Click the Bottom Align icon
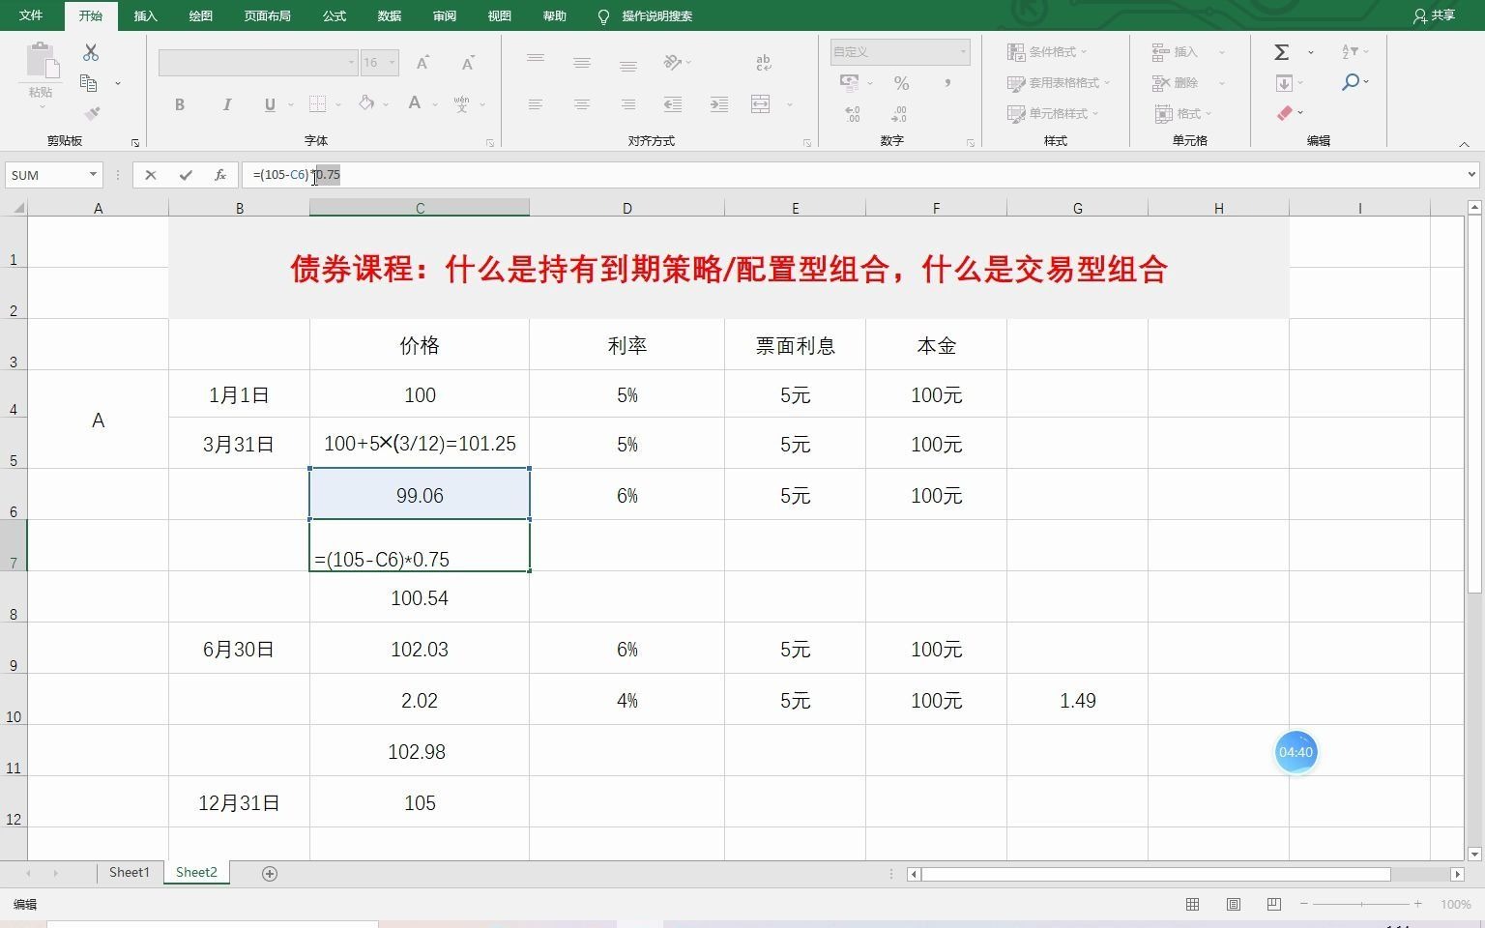The image size is (1485, 928). 628,66
